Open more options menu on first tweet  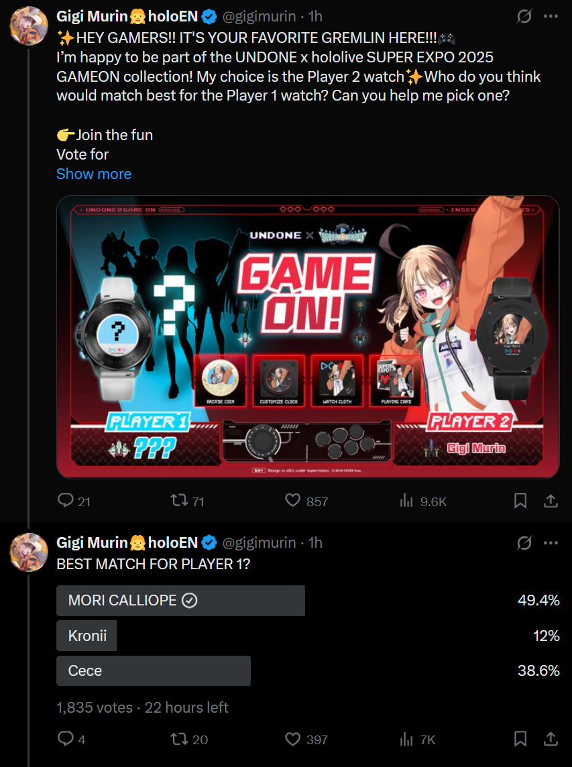point(551,17)
